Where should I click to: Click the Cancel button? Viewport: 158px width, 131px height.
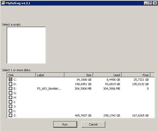click(93, 124)
